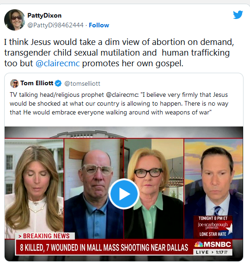The image size is (250, 265).
Task: Follow PattyDixon via the Follow link
Action: (x=99, y=25)
